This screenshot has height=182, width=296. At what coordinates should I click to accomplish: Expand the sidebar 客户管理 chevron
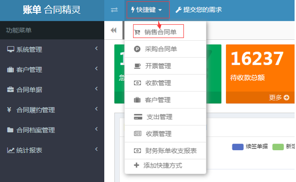click(97, 69)
